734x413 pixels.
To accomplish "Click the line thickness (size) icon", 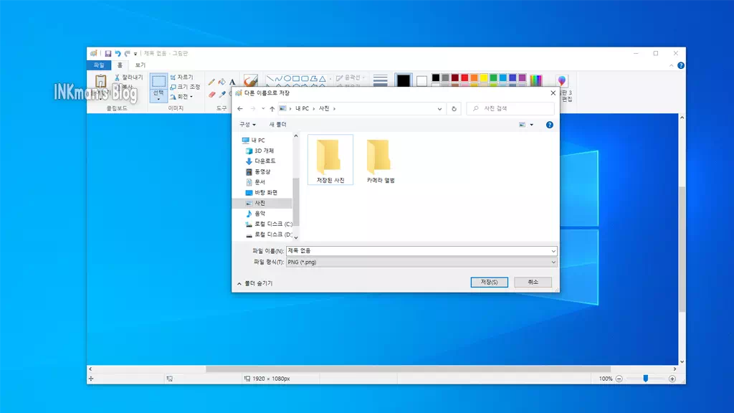I will (x=380, y=80).
